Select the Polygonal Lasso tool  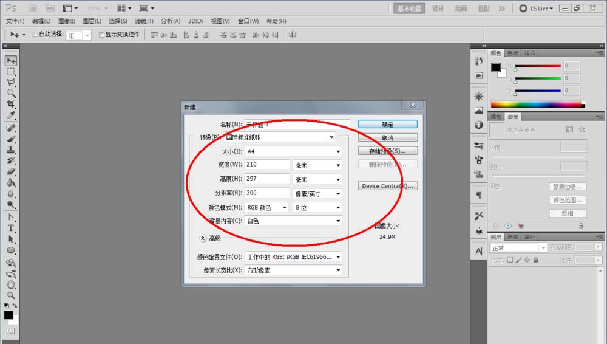(11, 82)
